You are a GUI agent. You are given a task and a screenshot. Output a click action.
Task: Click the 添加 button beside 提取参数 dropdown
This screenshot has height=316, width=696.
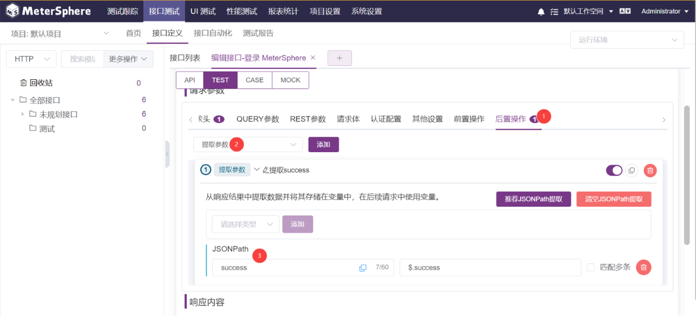(x=324, y=144)
